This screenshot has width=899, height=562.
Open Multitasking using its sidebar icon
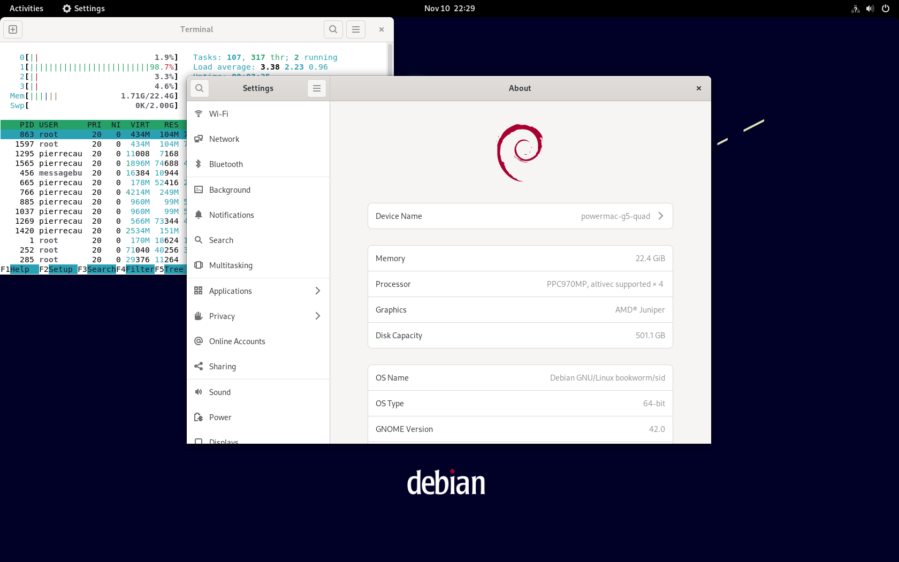pos(199,265)
